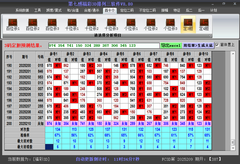Click the 序号 column header
This screenshot has height=164, width=240.
pos(9,57)
